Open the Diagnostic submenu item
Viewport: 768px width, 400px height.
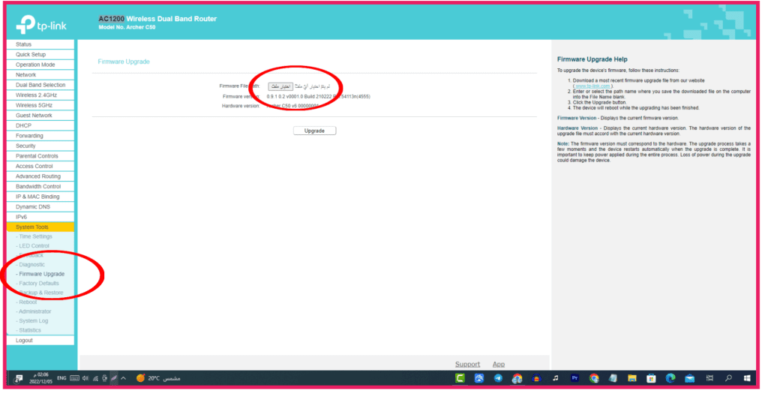click(x=30, y=265)
